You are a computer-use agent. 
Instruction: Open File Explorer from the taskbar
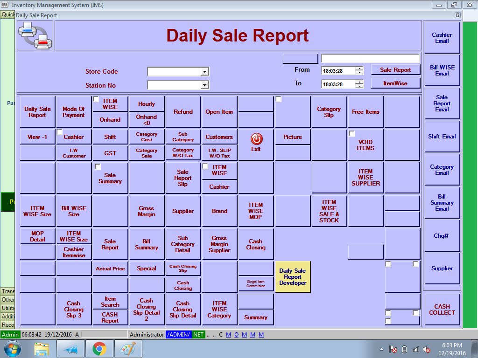click(x=42, y=349)
